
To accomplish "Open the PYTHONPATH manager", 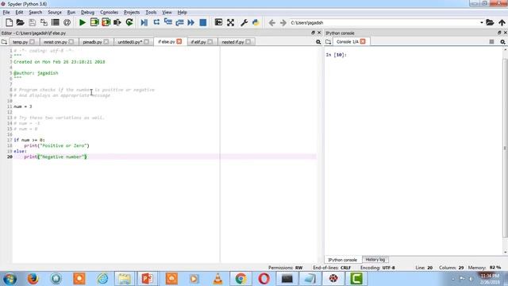I will tap(256, 22).
